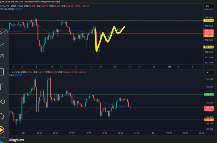
Task: Click the 4-hour chart symbol title
Action: (x=13, y=5)
